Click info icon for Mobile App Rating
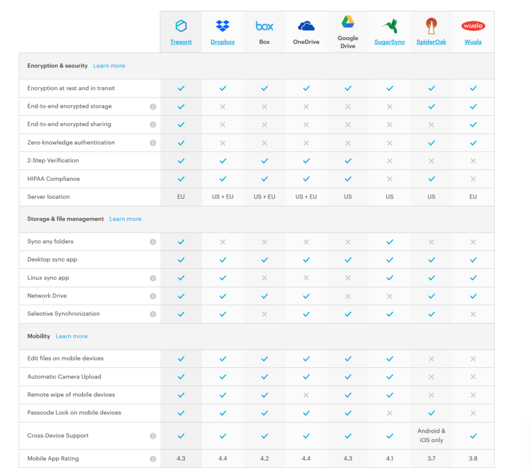531x468 pixels. 153,459
